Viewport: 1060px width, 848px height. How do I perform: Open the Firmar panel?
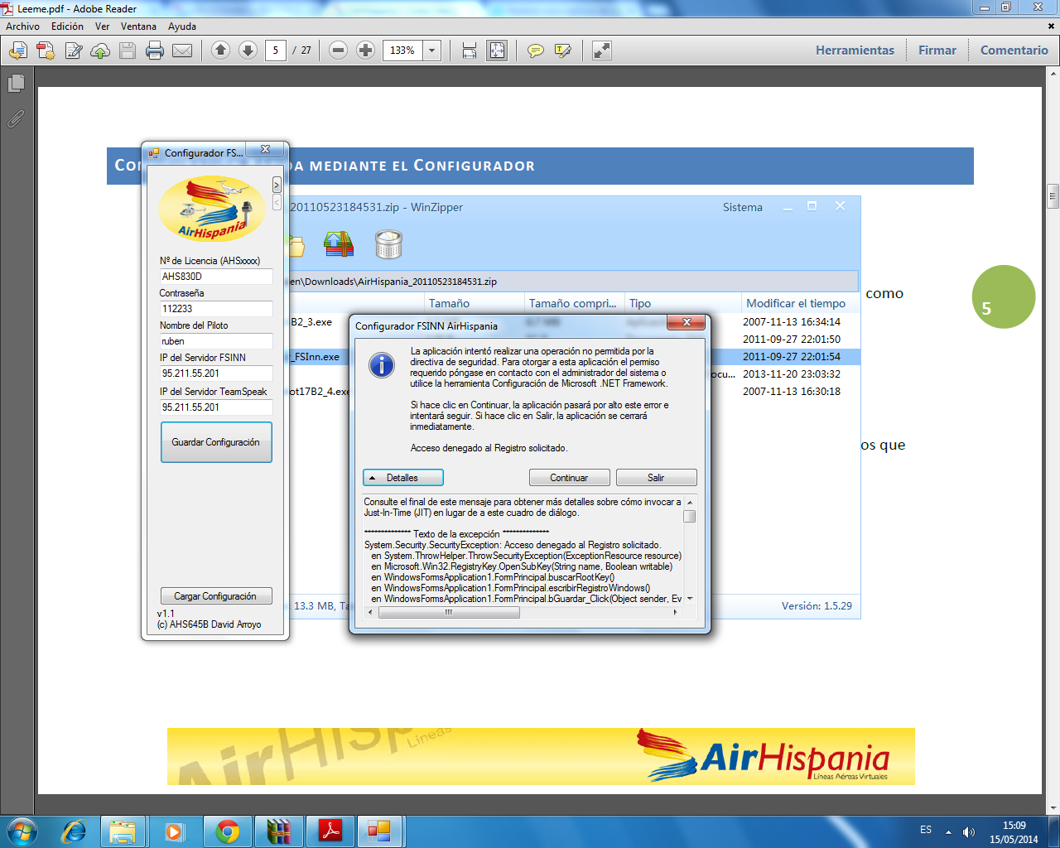tap(937, 51)
